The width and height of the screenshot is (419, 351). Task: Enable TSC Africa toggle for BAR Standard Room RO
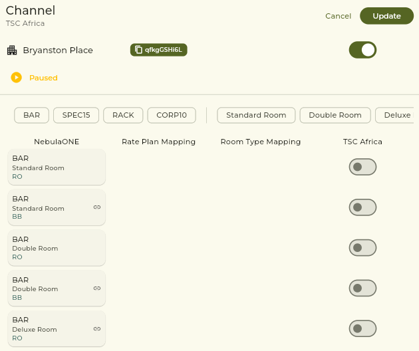(362, 167)
